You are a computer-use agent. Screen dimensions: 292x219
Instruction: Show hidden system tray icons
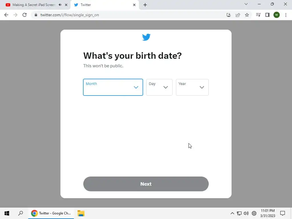[232, 213]
